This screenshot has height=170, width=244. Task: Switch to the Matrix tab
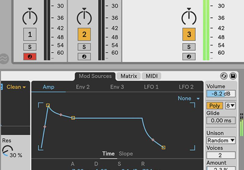(128, 76)
